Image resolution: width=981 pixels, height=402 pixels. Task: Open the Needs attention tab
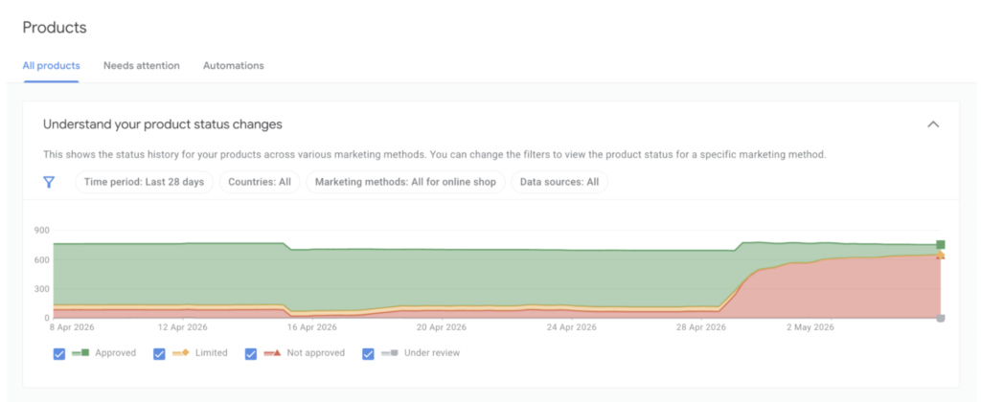[142, 66]
